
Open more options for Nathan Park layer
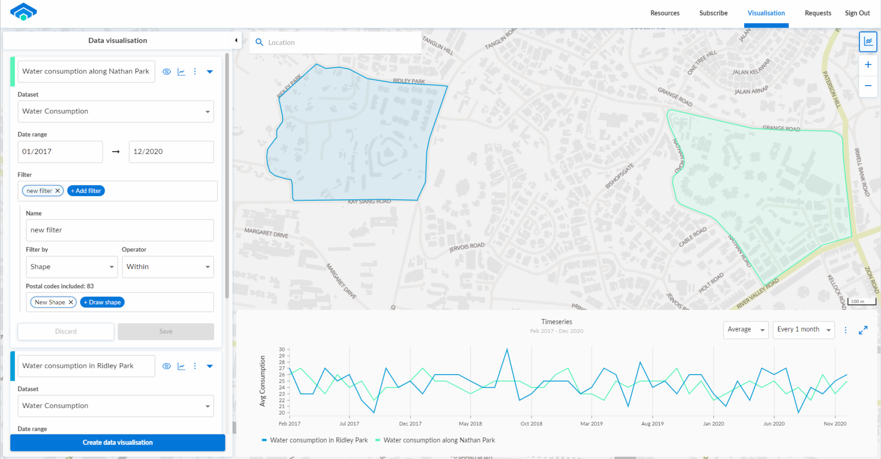point(195,71)
